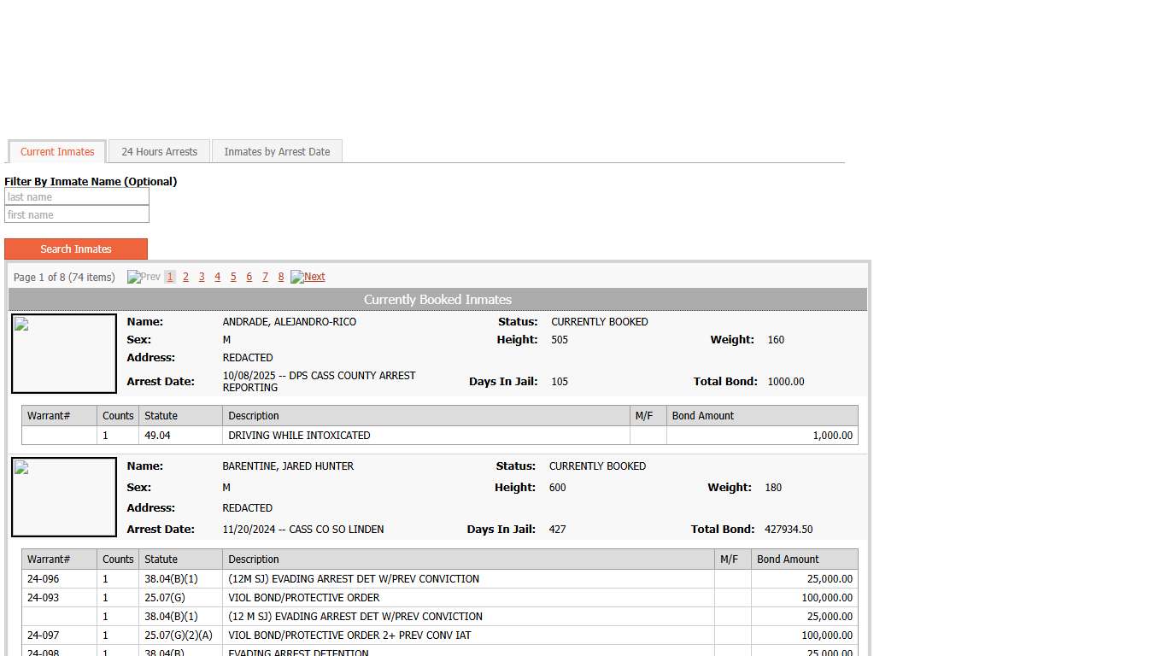Click Alejandro-Rico Andrade's mugshot thumbnail
The width and height of the screenshot is (1167, 656).
point(64,354)
